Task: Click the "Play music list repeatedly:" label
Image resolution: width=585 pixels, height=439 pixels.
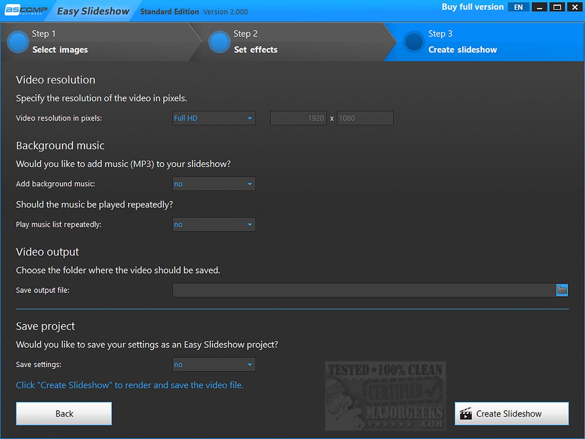Action: tap(59, 225)
